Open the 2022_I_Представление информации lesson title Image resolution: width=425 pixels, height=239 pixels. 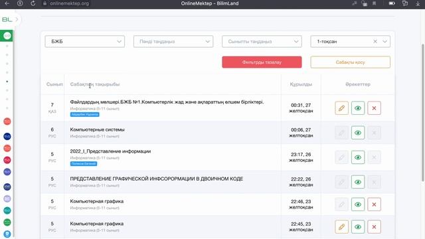click(110, 151)
